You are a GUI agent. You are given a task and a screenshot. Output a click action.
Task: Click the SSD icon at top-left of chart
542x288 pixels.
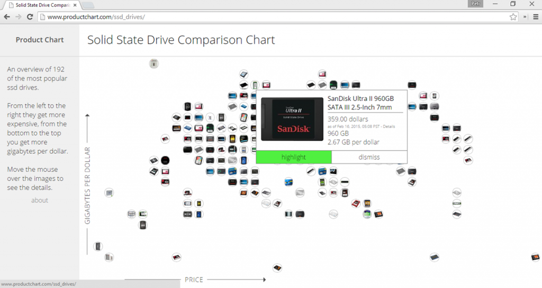coord(153,64)
